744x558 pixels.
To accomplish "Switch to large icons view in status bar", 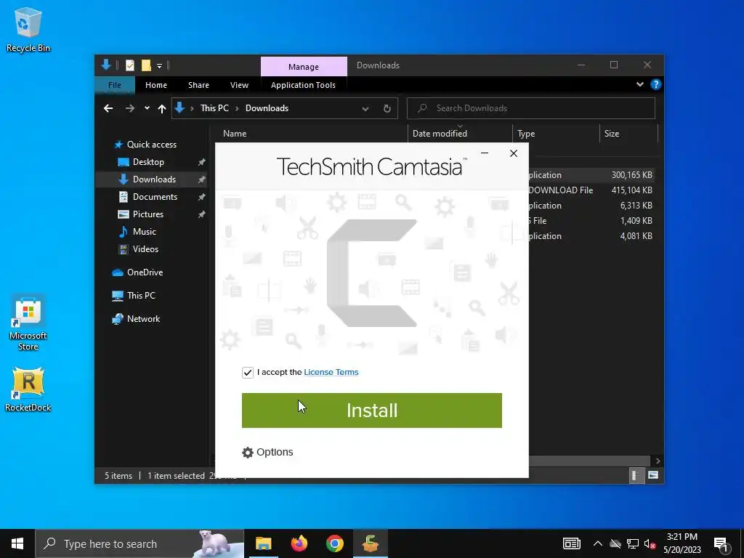I will 653,475.
